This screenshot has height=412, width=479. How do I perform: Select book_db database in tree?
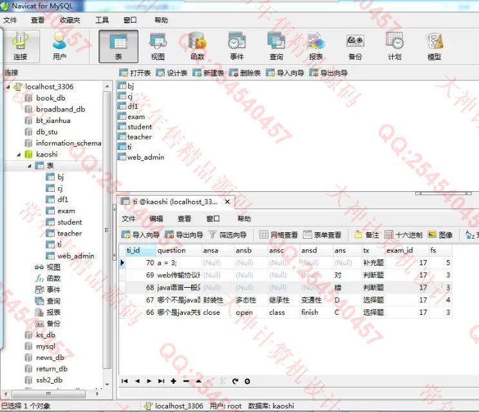[50, 98]
